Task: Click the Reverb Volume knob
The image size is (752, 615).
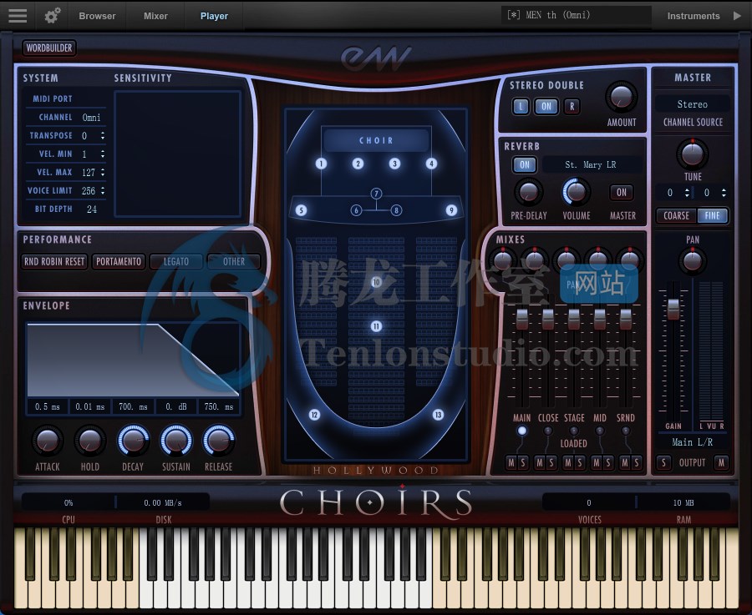Action: (576, 192)
